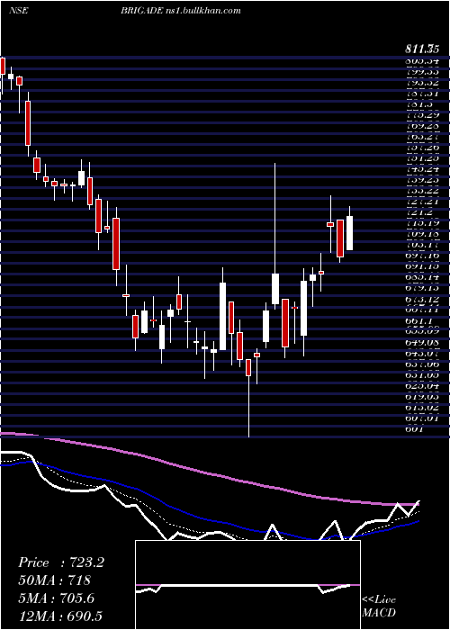The image size is (450, 630).
Task: Select the 691.15 axis price label
Action: (x=421, y=266)
